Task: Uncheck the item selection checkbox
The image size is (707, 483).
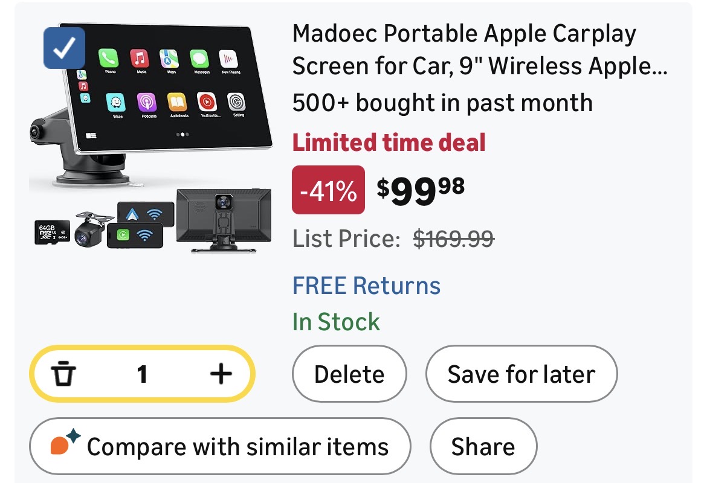Action: pos(64,48)
